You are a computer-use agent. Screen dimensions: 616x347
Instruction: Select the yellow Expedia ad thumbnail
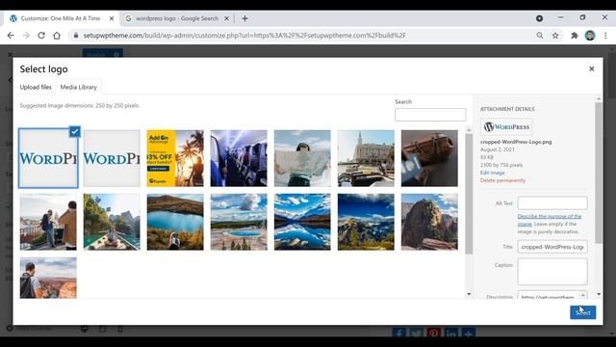[175, 158]
